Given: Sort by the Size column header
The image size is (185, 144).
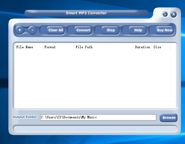Looking at the screenshot, I should 161,47.
